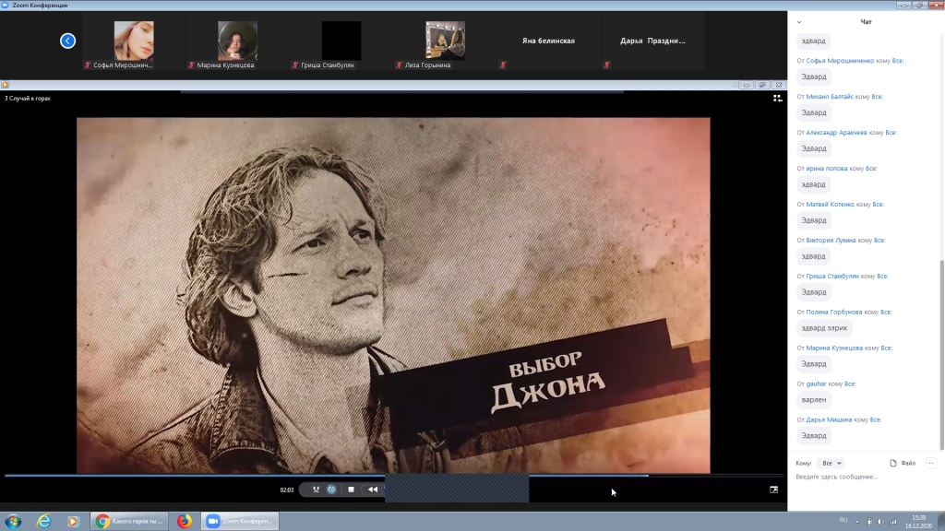The width and height of the screenshot is (945, 531).
Task: Open the system volume icon
Action: (x=880, y=522)
